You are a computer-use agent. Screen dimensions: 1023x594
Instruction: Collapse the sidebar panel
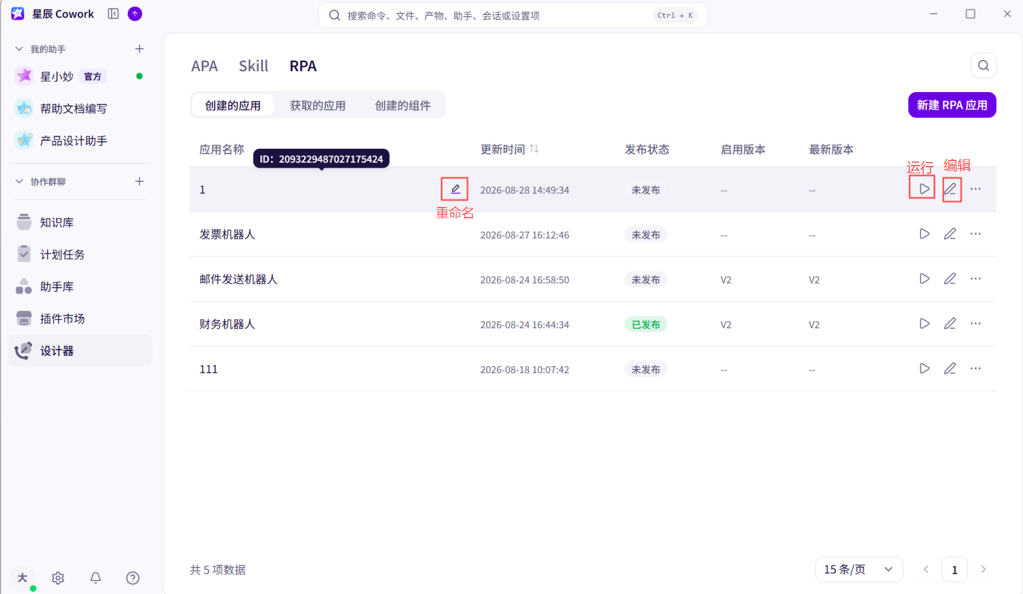tap(113, 13)
